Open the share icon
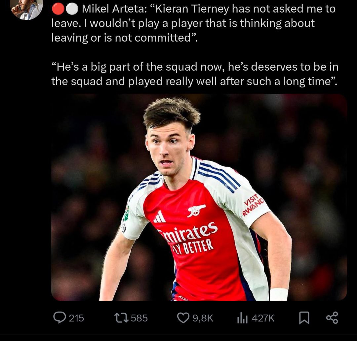This screenshot has width=357, height=341. tap(332, 318)
